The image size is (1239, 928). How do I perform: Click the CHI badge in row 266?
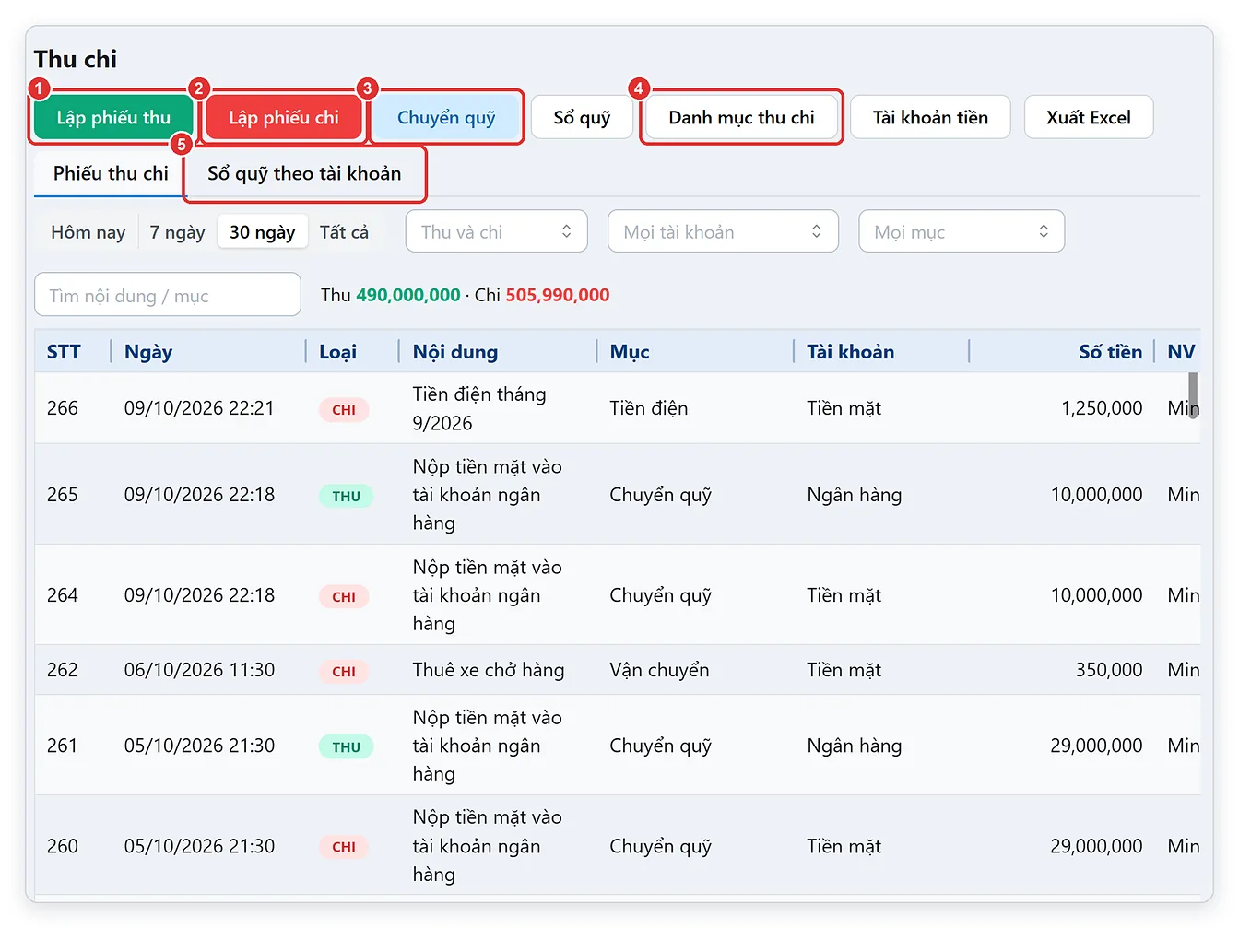pos(344,409)
